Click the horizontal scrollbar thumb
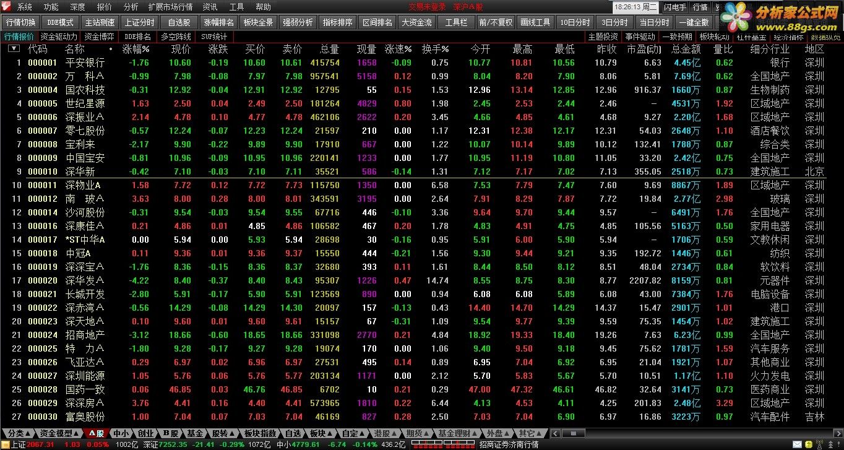Screen dimensions: 844x450 point(574,434)
